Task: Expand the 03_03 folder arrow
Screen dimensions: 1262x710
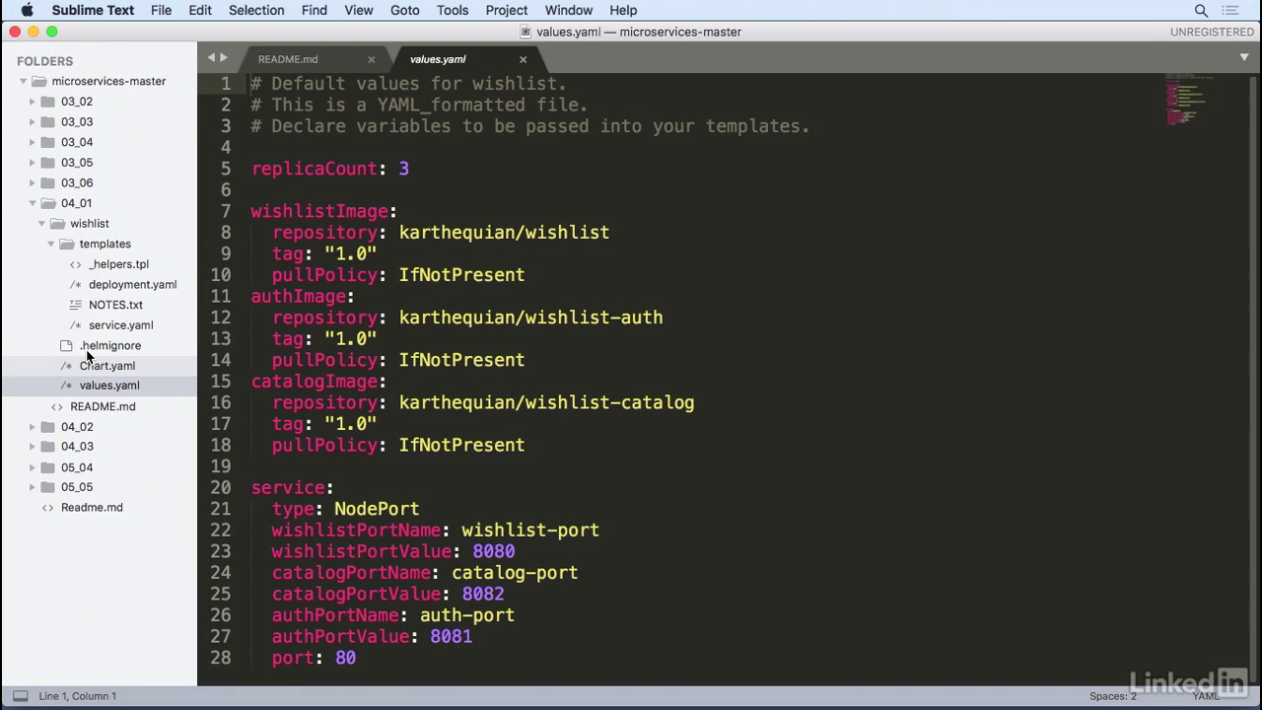Action: click(32, 122)
